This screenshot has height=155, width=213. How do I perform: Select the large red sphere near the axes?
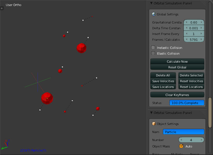47,98
